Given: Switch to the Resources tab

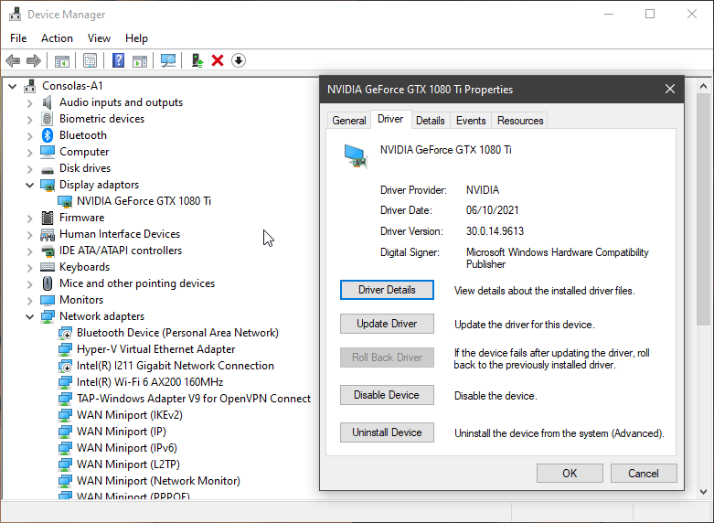Looking at the screenshot, I should 520,121.
